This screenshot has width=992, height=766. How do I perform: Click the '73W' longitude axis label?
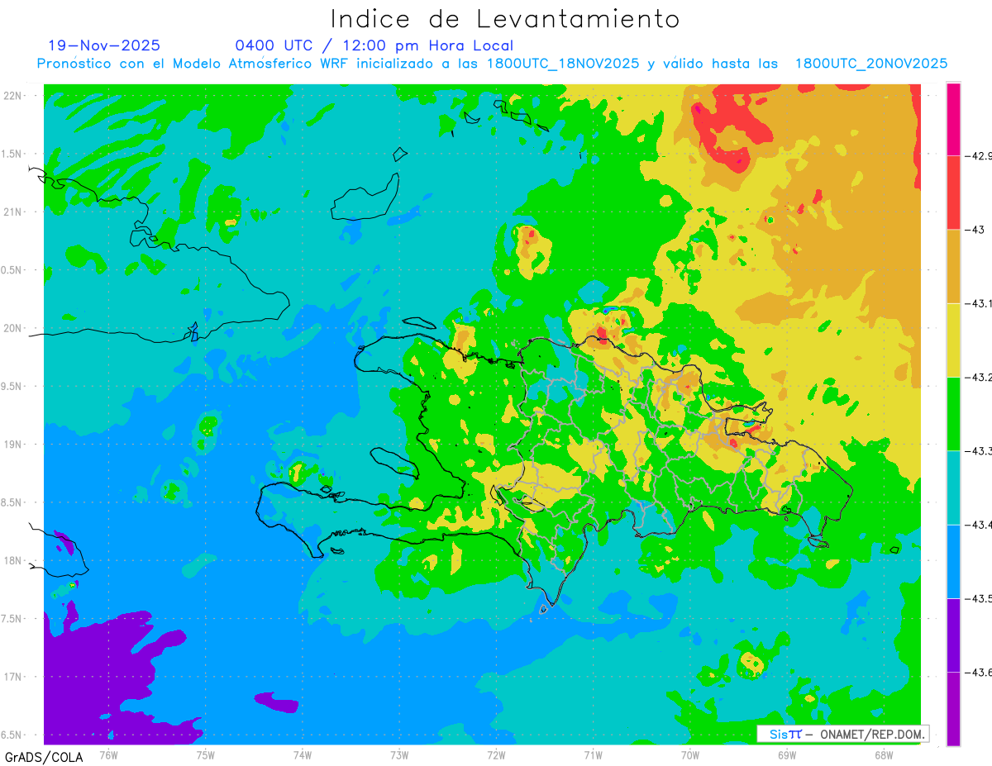399,754
